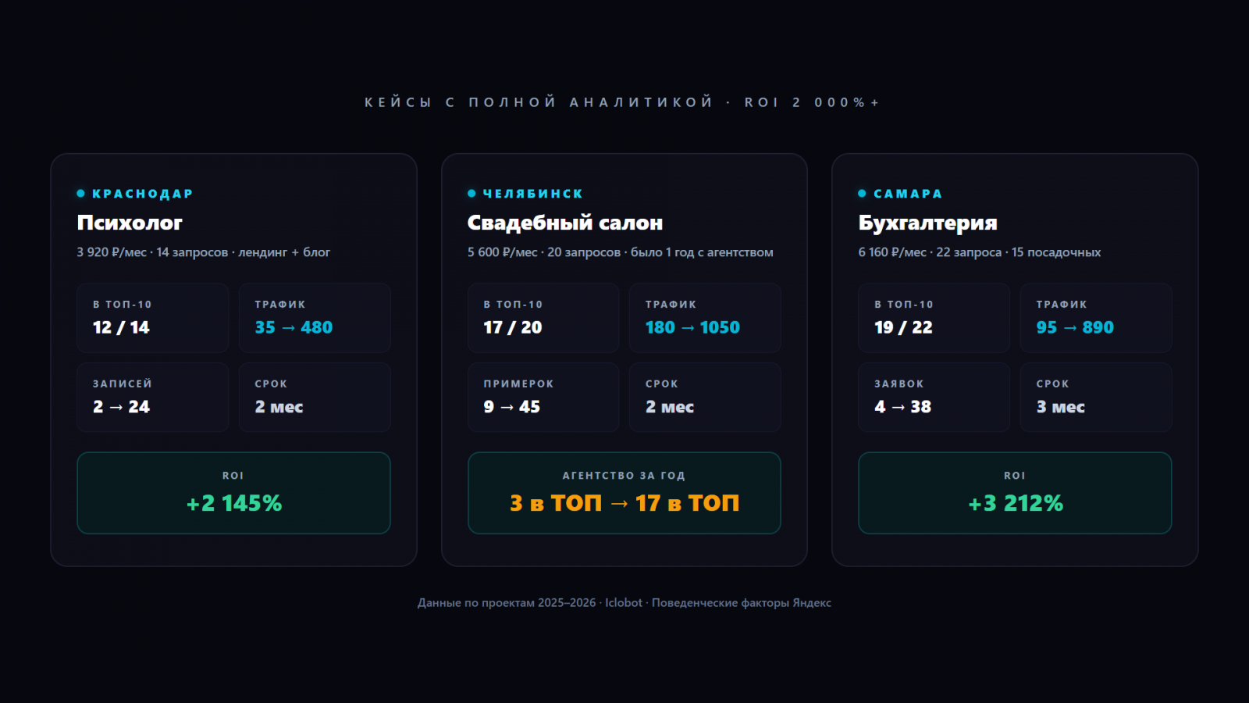Select the 17 / 20 top-10 tile
Image resolution: width=1249 pixels, height=703 pixels.
tap(543, 318)
